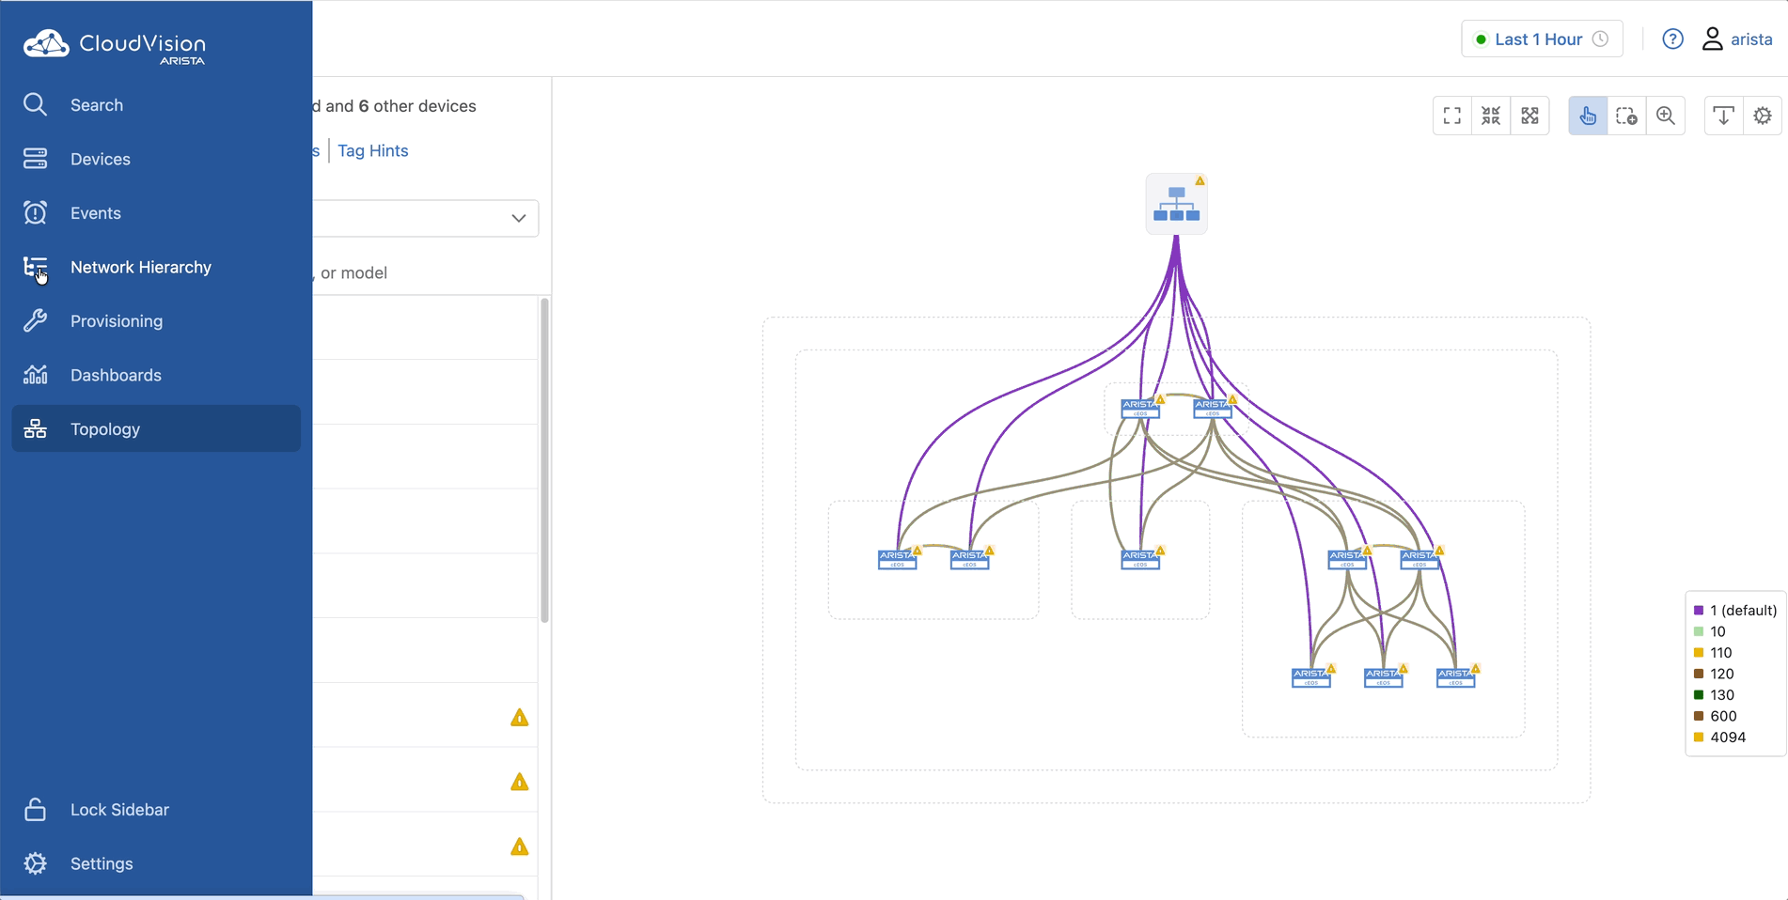Expand all topology containers
Image resolution: width=1788 pixels, height=900 pixels.
click(x=1530, y=116)
